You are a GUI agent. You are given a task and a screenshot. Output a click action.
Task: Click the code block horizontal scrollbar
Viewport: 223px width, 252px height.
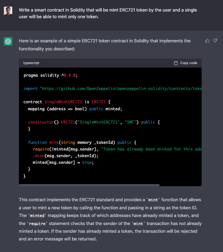tap(89, 185)
